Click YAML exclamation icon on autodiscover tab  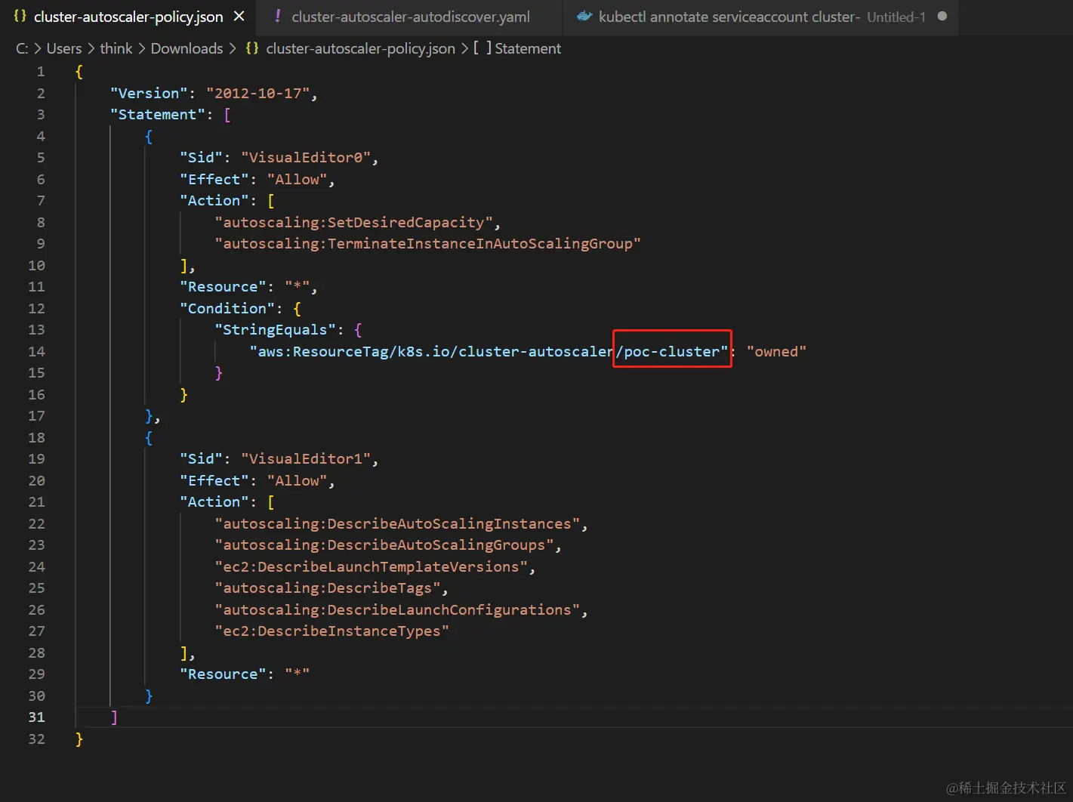(277, 16)
